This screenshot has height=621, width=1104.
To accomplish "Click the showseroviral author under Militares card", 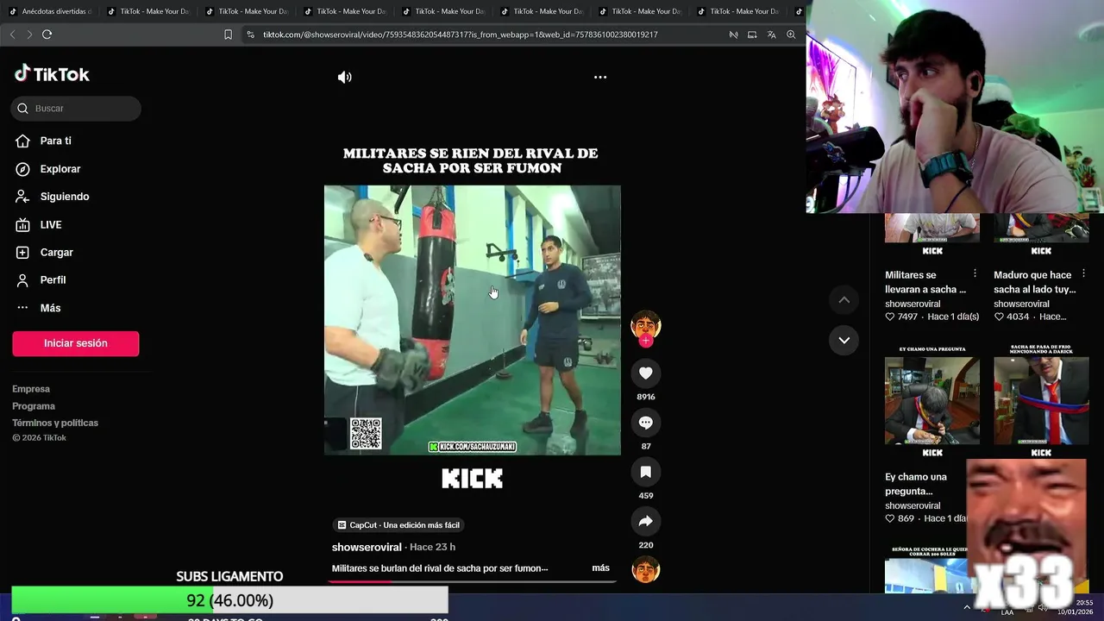I will tap(913, 304).
